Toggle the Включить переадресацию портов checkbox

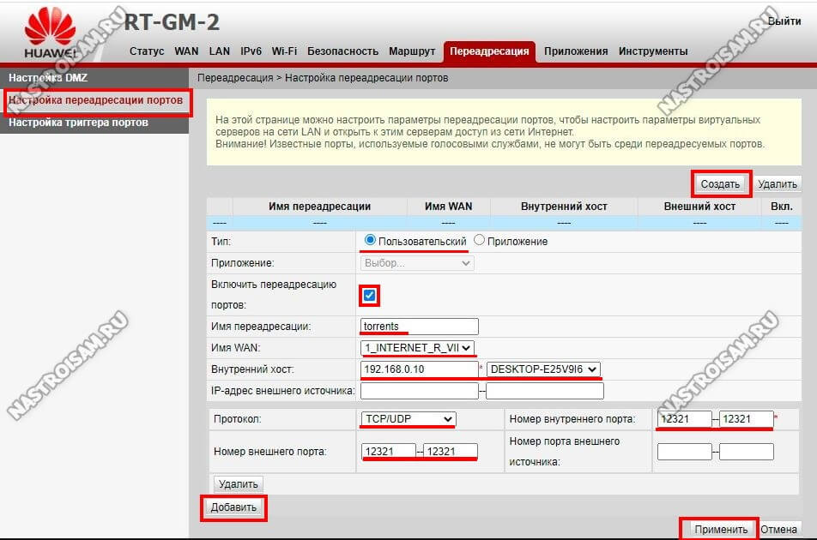point(370,295)
